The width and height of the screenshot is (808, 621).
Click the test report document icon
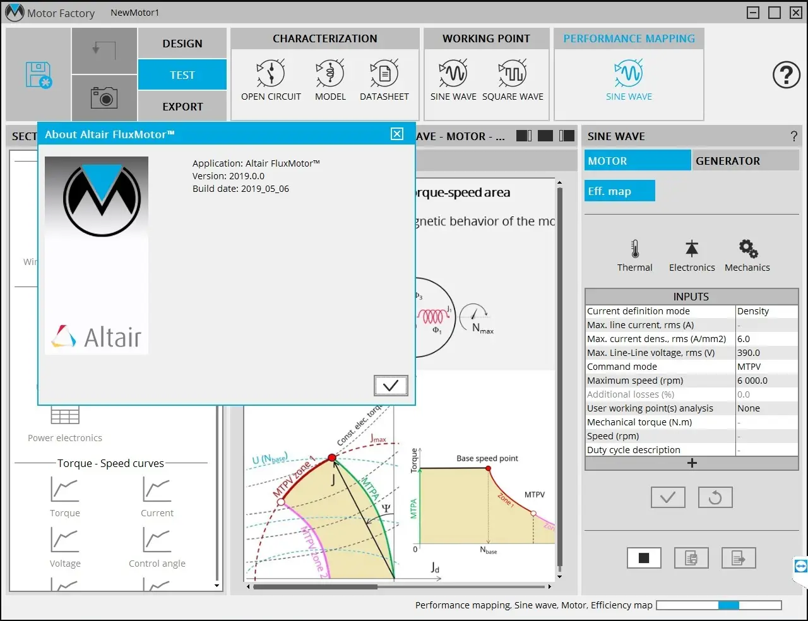point(691,558)
